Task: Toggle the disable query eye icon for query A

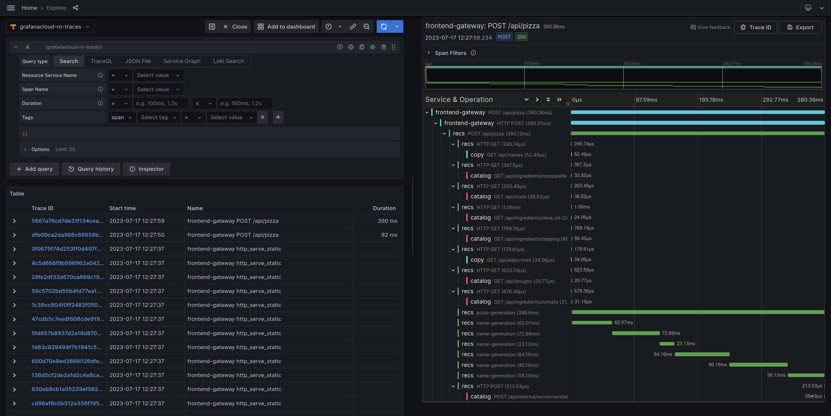Action: [x=372, y=47]
